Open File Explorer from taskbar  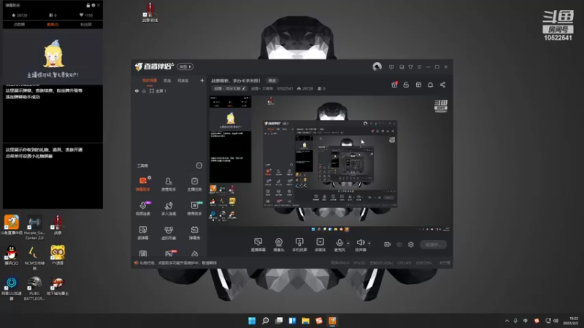coord(306,321)
